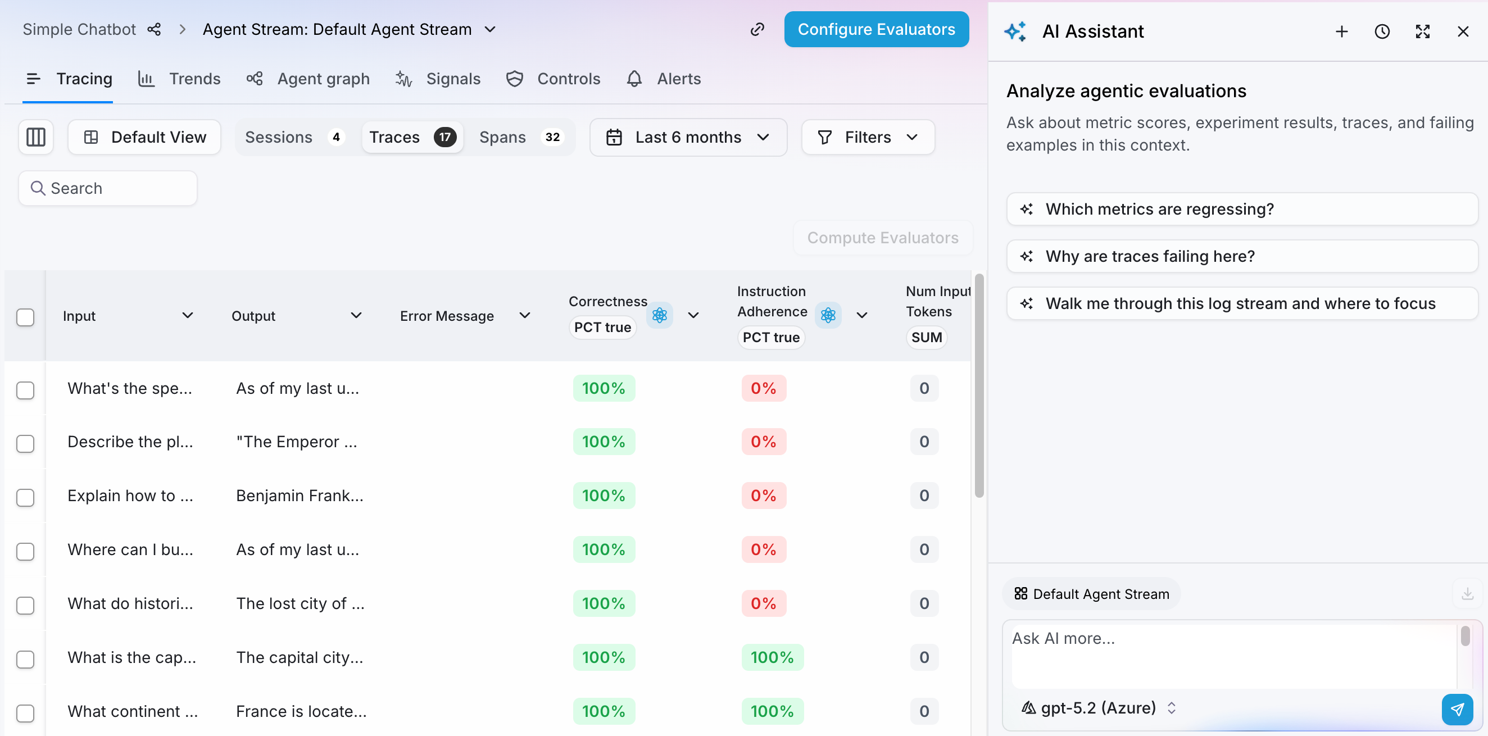
Task: Switch to the Spans view
Action: tap(521, 137)
